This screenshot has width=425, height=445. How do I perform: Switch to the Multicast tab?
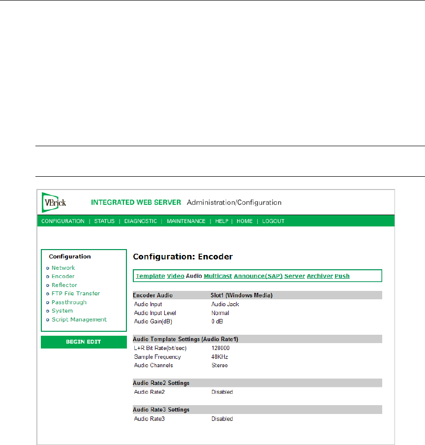218,276
